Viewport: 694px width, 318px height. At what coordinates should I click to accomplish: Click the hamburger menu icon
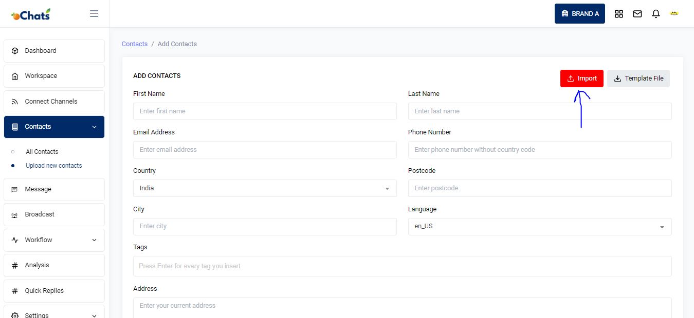(x=94, y=14)
